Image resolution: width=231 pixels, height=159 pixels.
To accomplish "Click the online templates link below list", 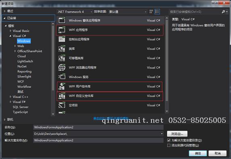I will [x=111, y=118].
